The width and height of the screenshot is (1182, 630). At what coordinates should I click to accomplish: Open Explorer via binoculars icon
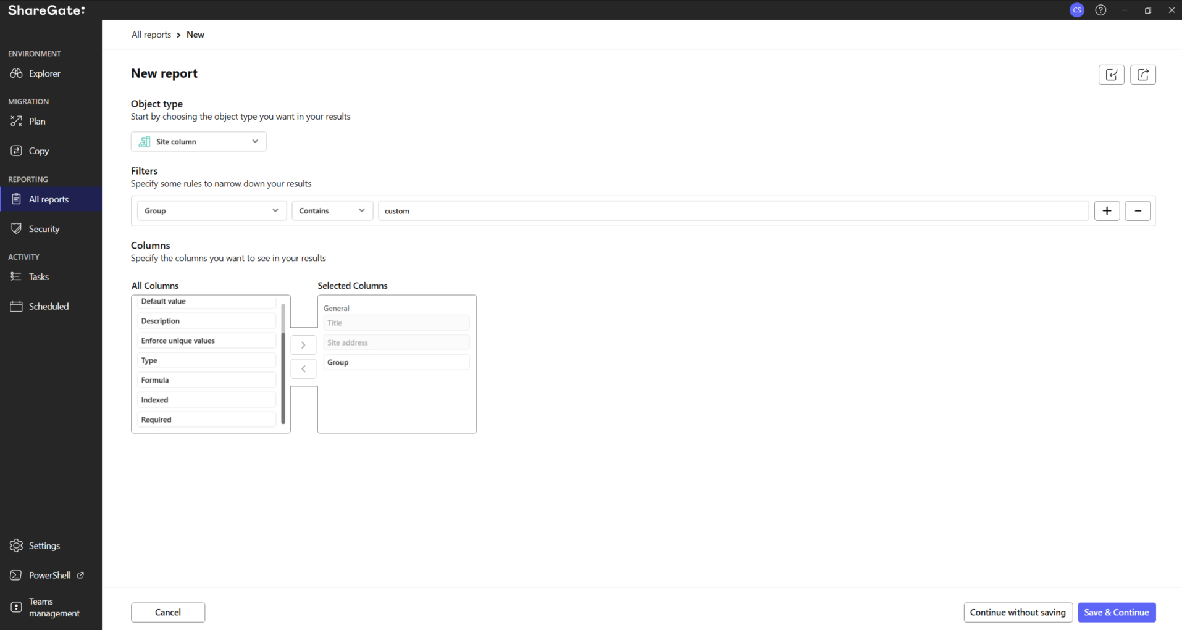pyautogui.click(x=16, y=73)
